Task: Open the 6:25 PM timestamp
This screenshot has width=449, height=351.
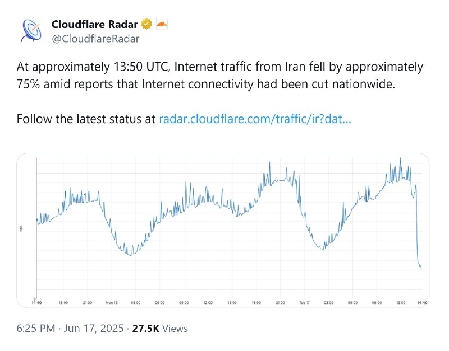Action: 35,329
